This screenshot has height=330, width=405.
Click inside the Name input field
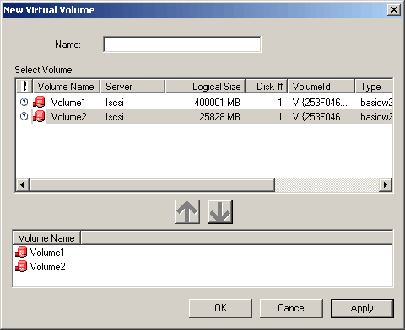(182, 45)
